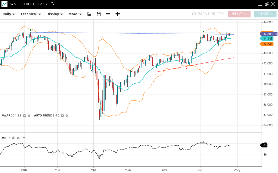The width and height of the screenshot is (278, 173).
Task: Click the red sell price 44877
Action: pyautogui.click(x=239, y=14)
